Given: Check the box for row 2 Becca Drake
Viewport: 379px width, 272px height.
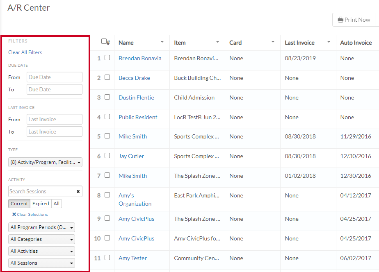Looking at the screenshot, I should coord(107,77).
